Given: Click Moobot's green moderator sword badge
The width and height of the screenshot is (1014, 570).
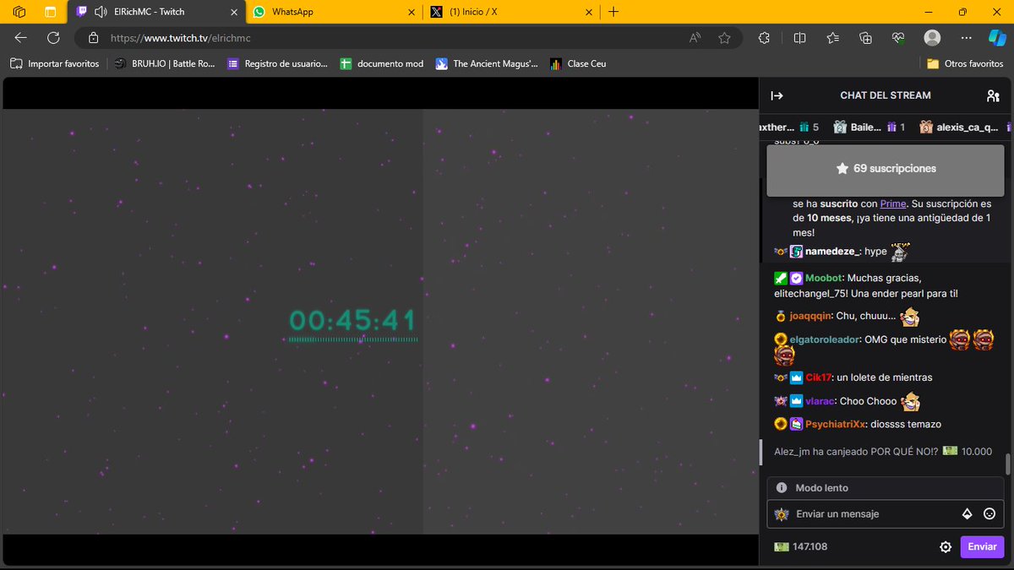Looking at the screenshot, I should [x=781, y=278].
